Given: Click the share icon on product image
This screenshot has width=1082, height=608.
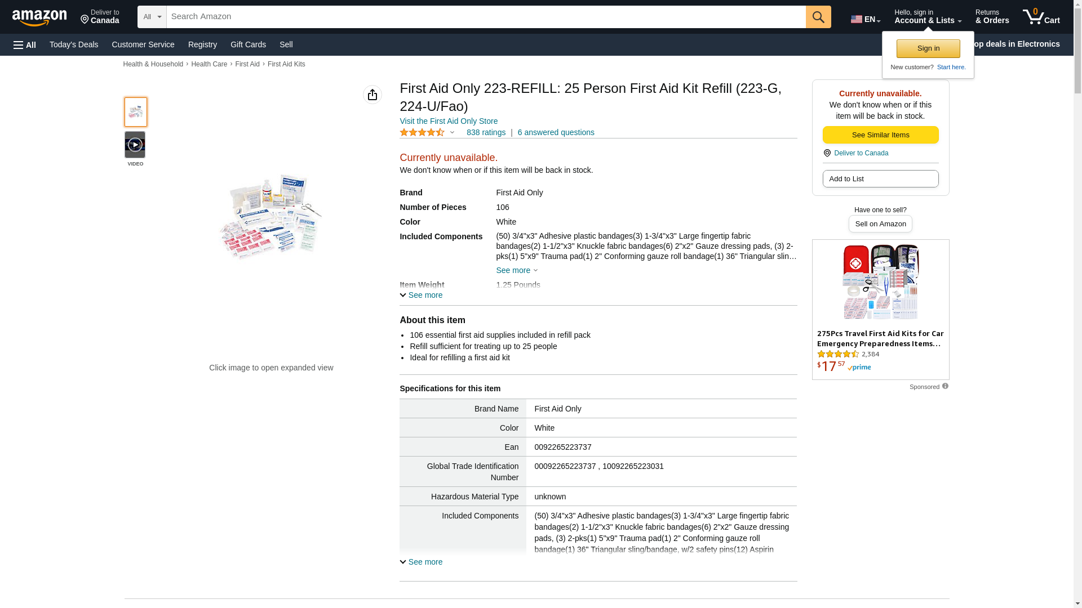Looking at the screenshot, I should click(x=372, y=95).
